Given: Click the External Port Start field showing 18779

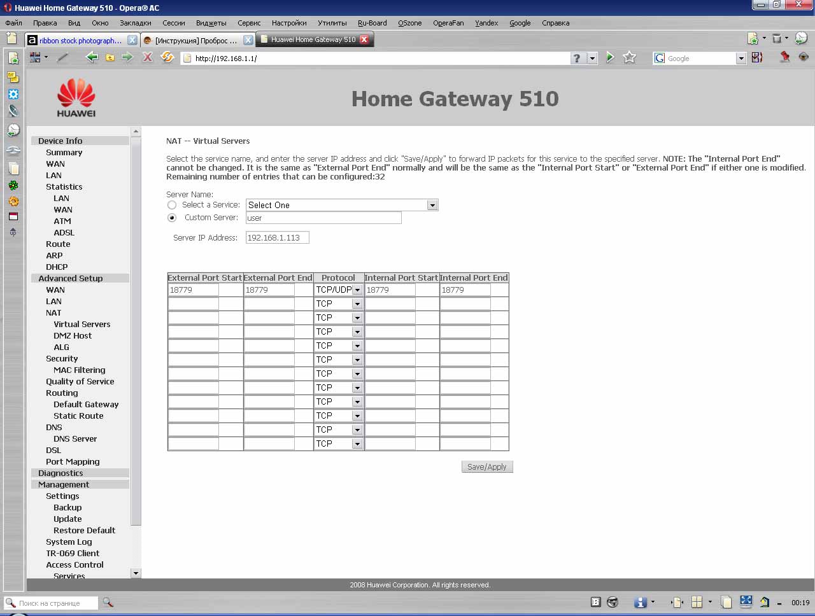Looking at the screenshot, I should pyautogui.click(x=194, y=290).
